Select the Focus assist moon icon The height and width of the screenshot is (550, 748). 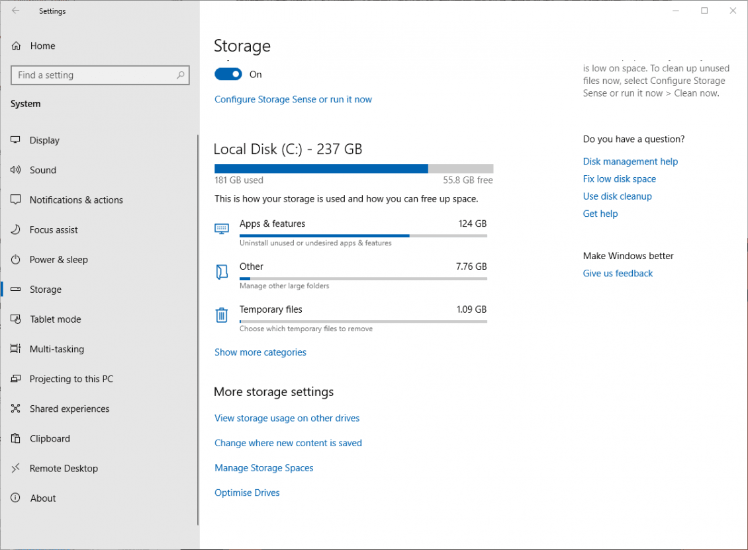15,229
